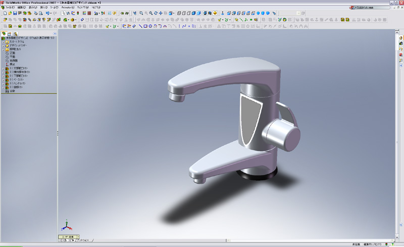Select the 原点 (Origin) item in tree
The width and height of the screenshot is (404, 247).
click(x=13, y=64)
